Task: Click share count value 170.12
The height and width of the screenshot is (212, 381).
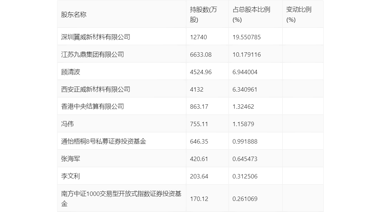Action: point(199,199)
